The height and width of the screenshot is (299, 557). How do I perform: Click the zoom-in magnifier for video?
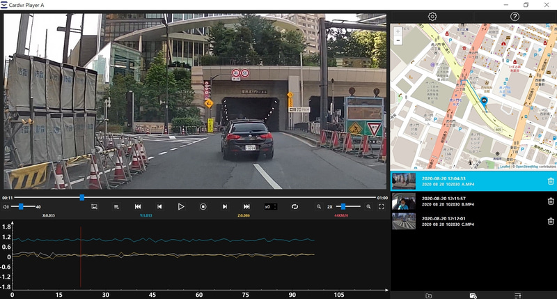[x=368, y=206]
